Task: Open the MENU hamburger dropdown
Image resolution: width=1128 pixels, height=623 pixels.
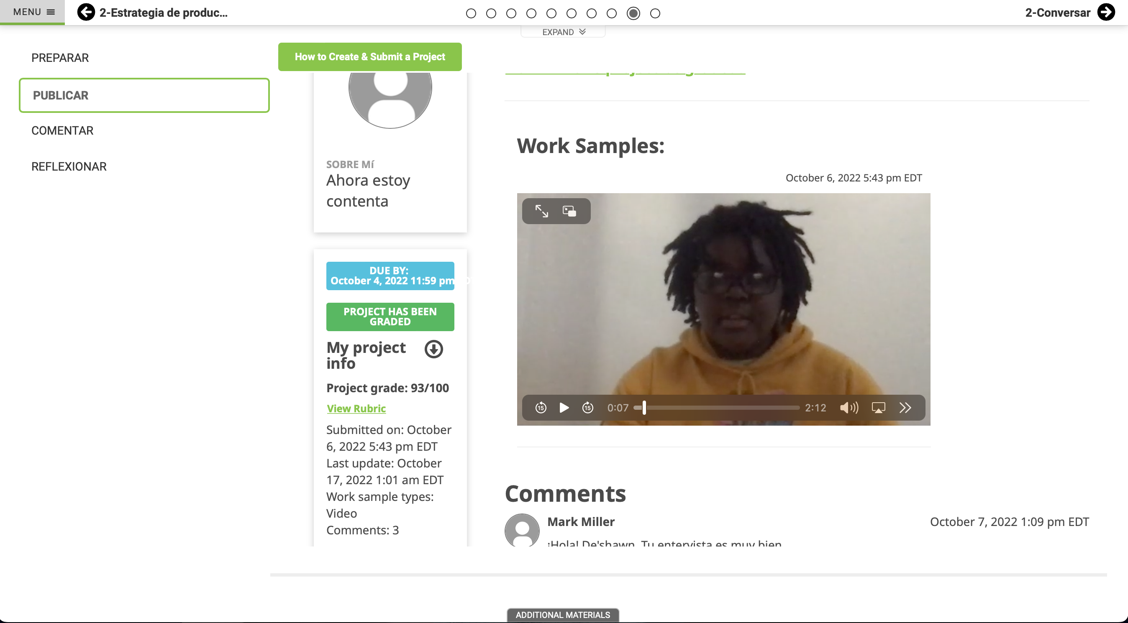Action: point(33,12)
